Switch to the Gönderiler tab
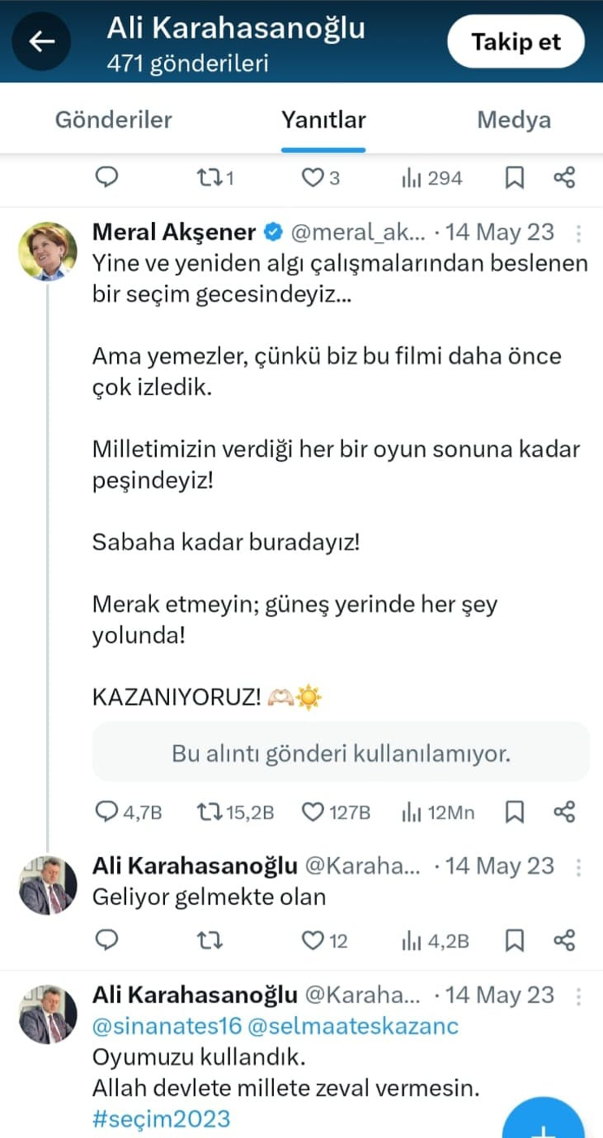This screenshot has height=1138, width=603. click(x=114, y=120)
